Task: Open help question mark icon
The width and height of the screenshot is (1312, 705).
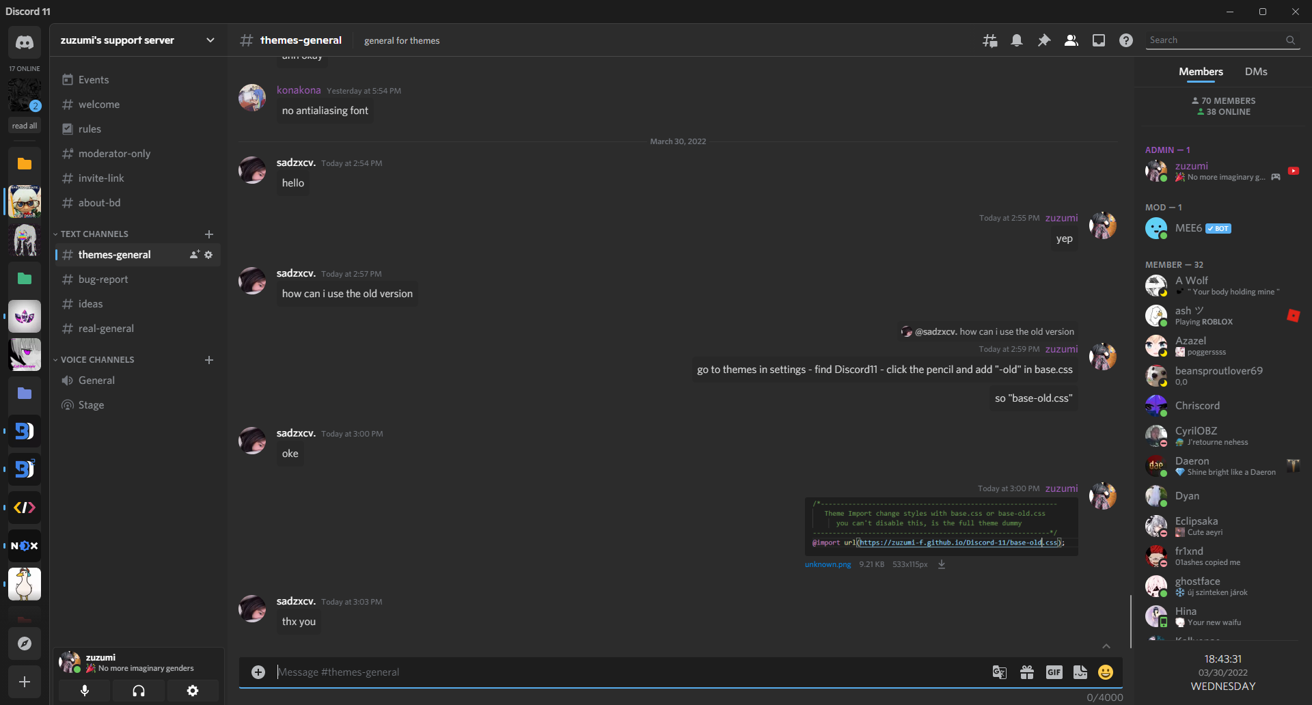Action: (1126, 40)
